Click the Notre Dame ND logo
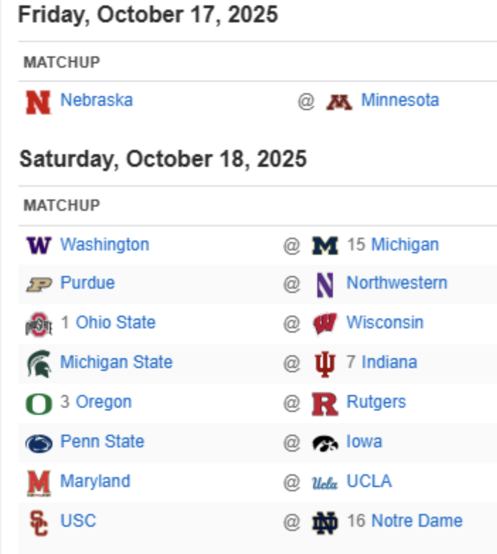 point(325,523)
